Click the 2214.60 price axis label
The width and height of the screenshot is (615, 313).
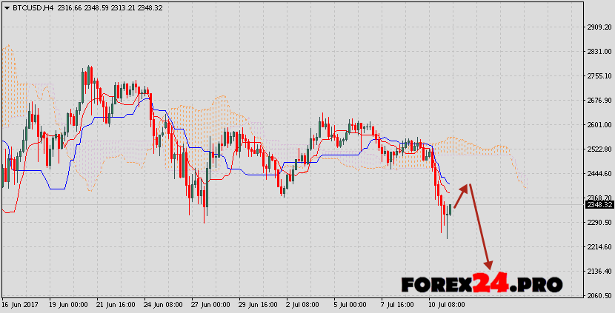click(x=597, y=247)
